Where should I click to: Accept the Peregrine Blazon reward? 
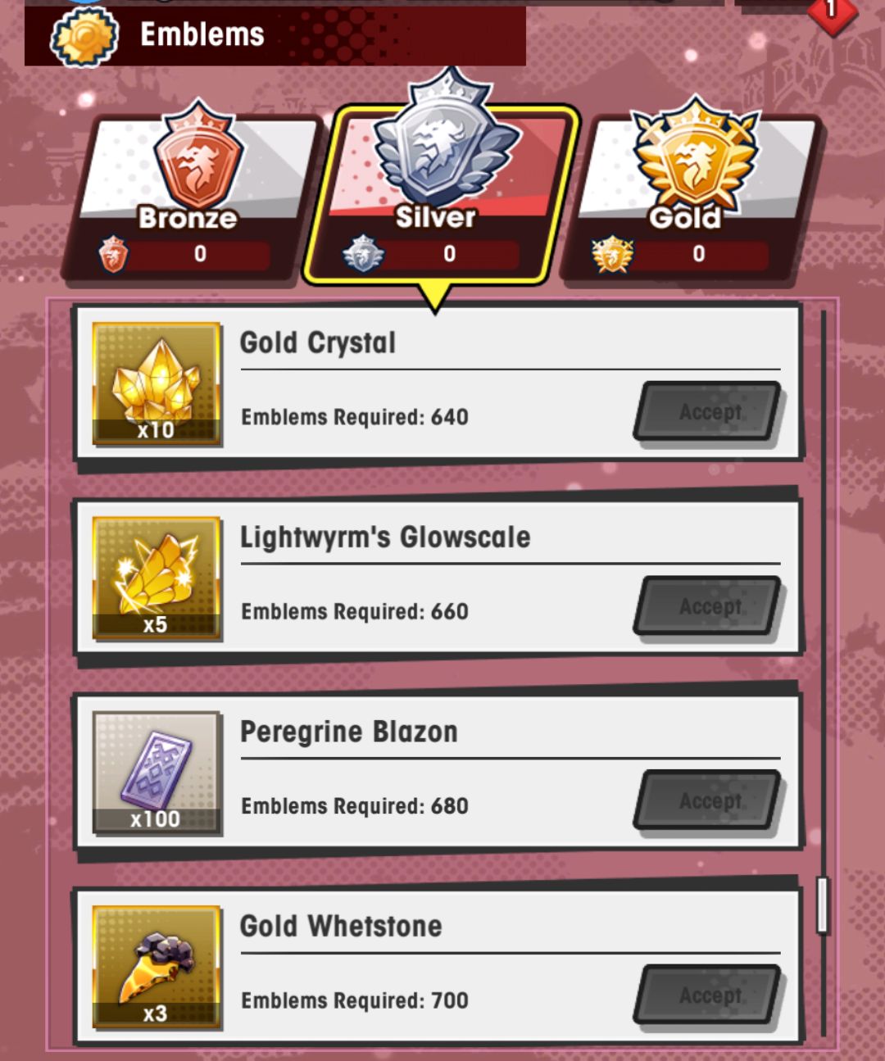coord(709,801)
